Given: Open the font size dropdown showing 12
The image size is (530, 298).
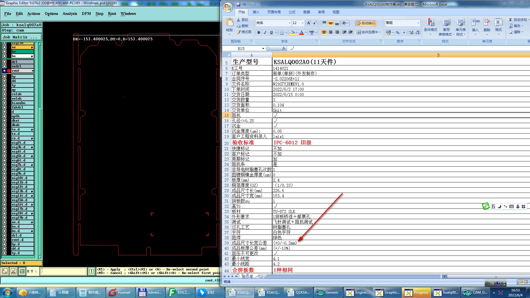Looking at the screenshot, I should [x=303, y=23].
